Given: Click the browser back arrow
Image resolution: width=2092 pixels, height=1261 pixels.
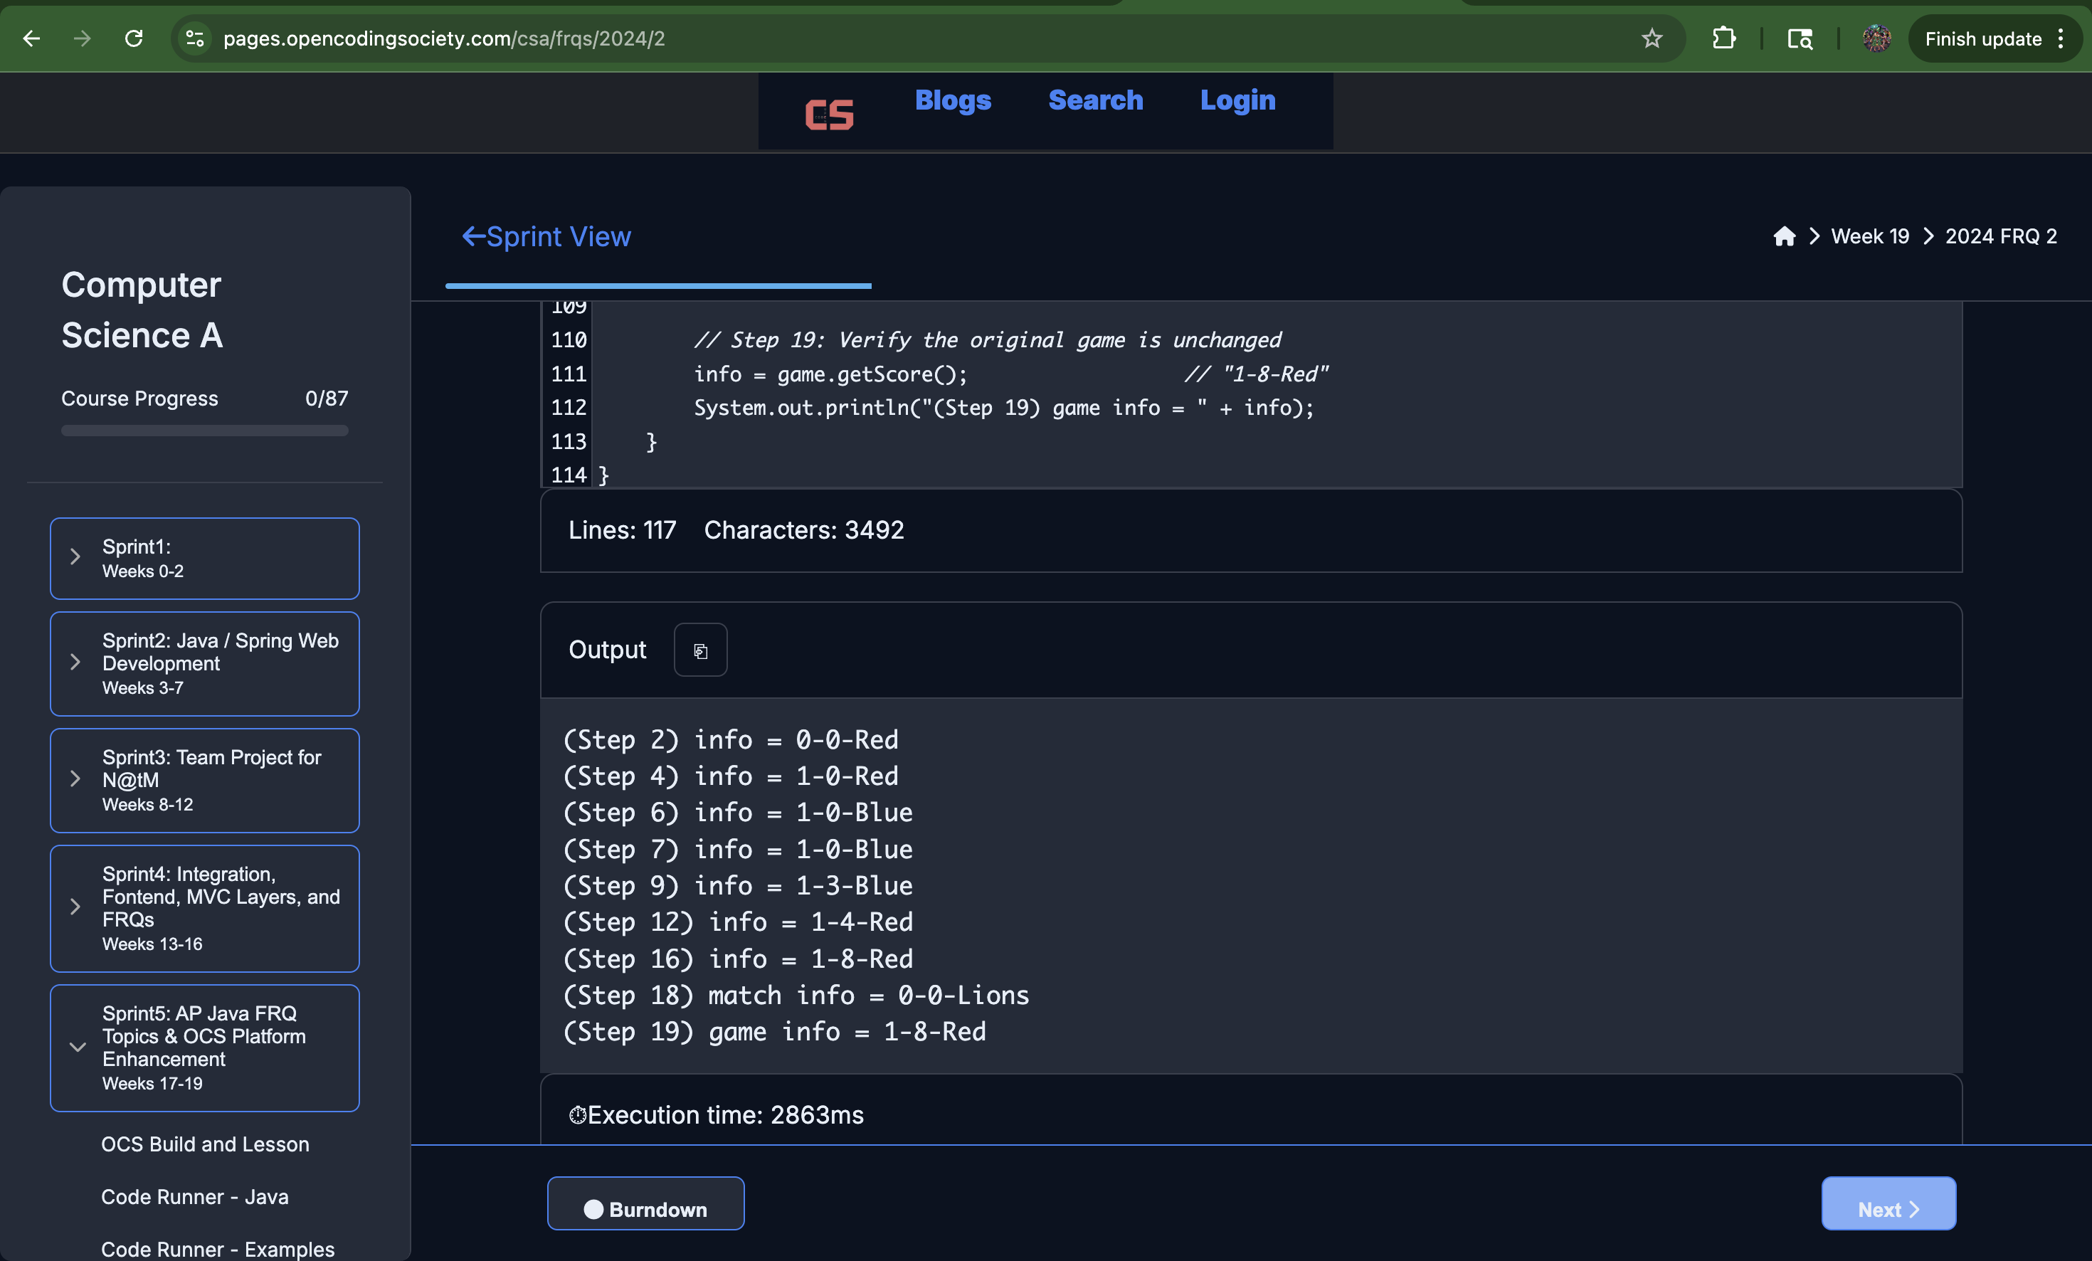Looking at the screenshot, I should [x=31, y=38].
